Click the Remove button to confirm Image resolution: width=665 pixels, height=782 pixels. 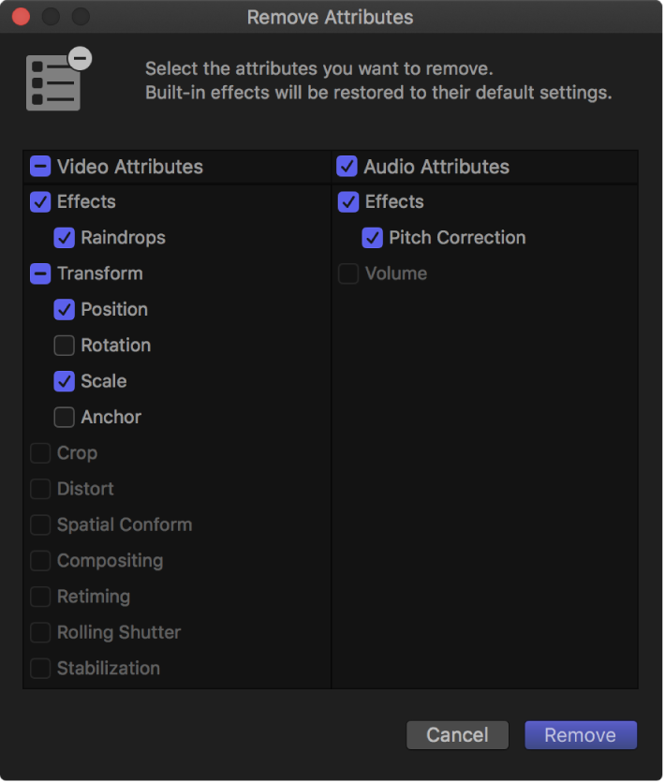coord(580,735)
